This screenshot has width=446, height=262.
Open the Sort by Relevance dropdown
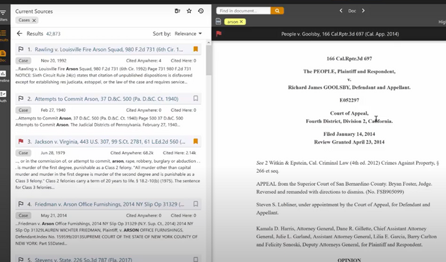[x=188, y=34]
